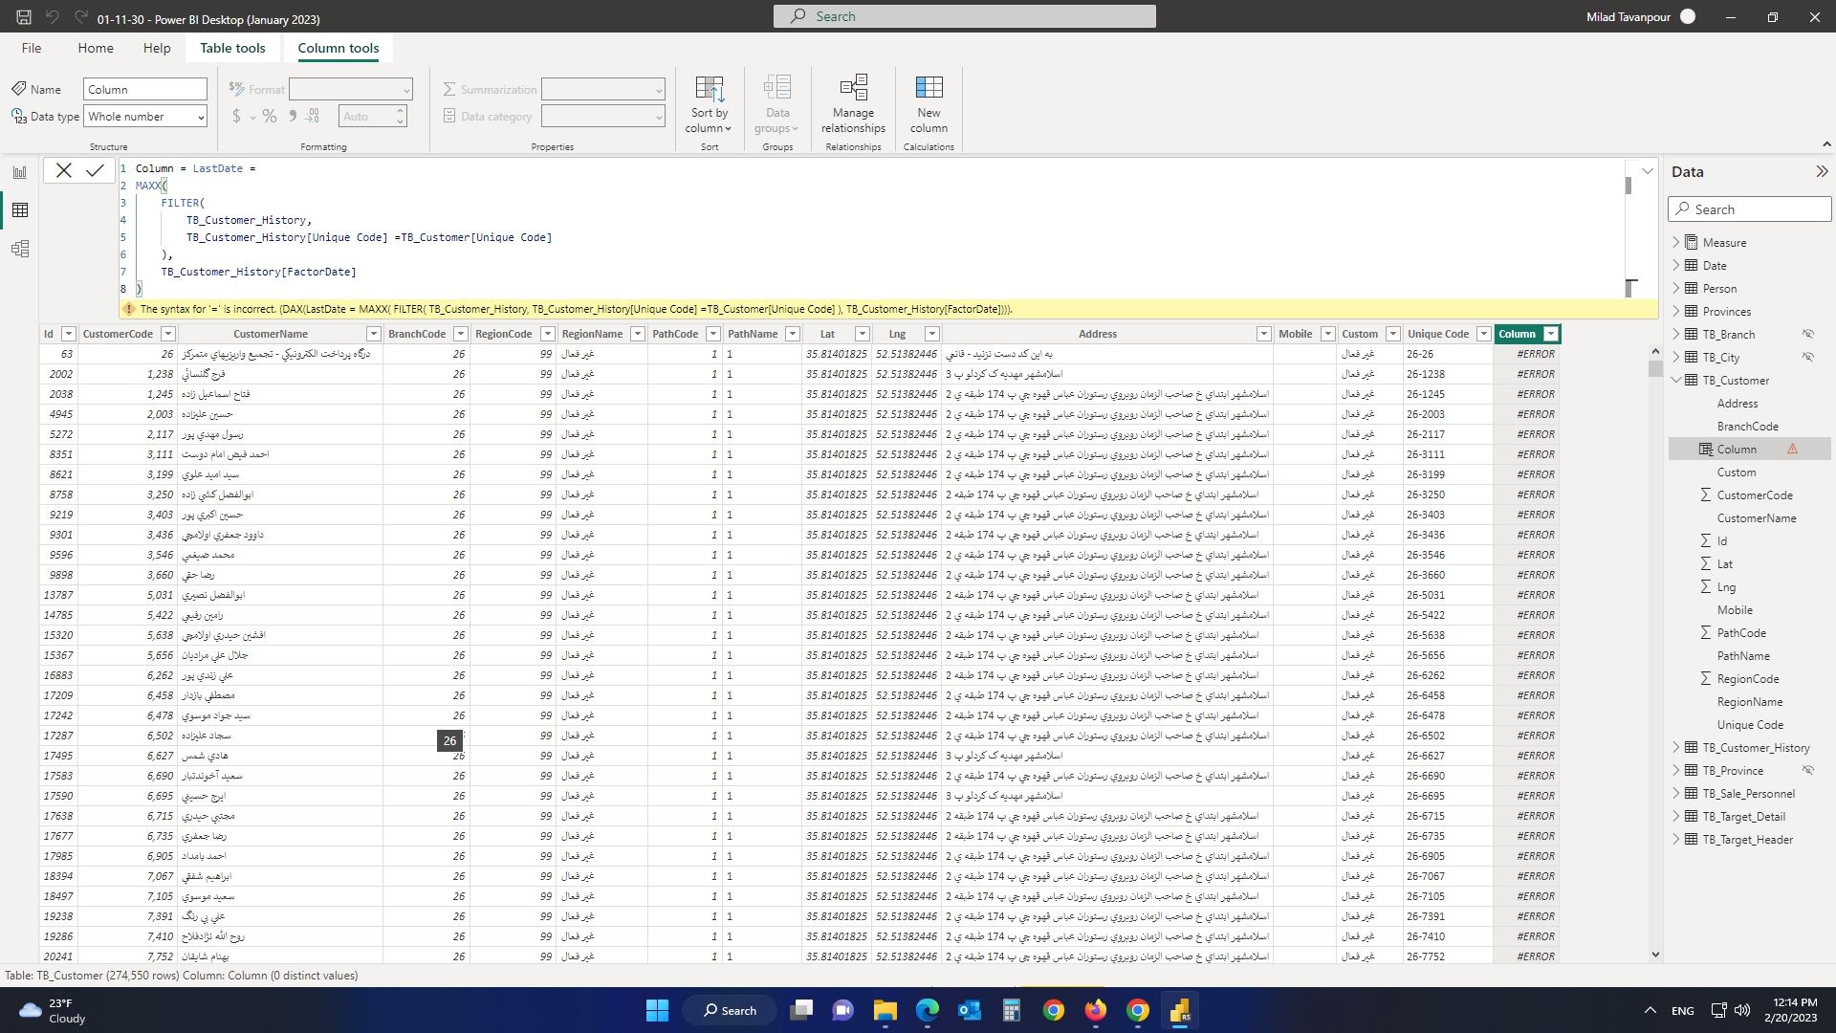
Task: Add a New column
Action: tap(929, 103)
